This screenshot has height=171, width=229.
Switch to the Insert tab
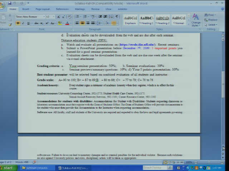[x=25, y=9]
